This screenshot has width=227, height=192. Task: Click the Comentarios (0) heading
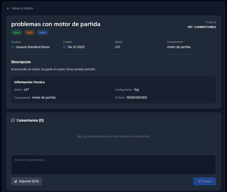30,120
